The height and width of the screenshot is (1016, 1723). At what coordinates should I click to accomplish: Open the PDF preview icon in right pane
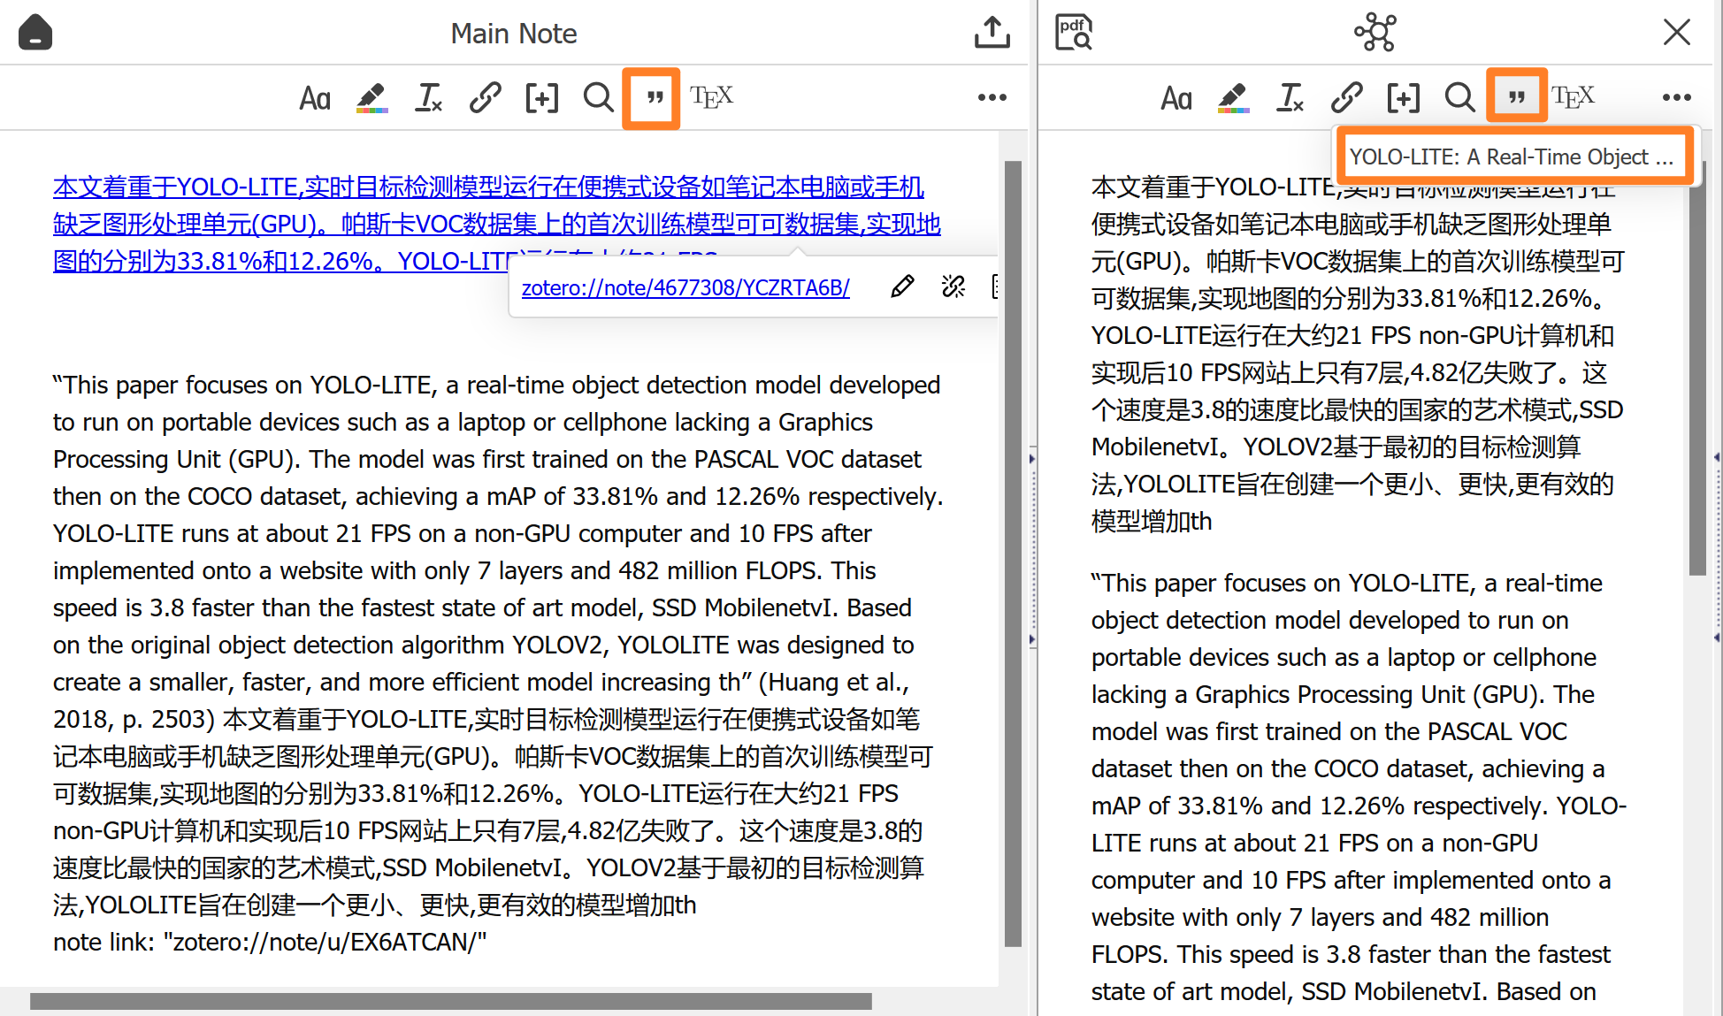[1073, 32]
